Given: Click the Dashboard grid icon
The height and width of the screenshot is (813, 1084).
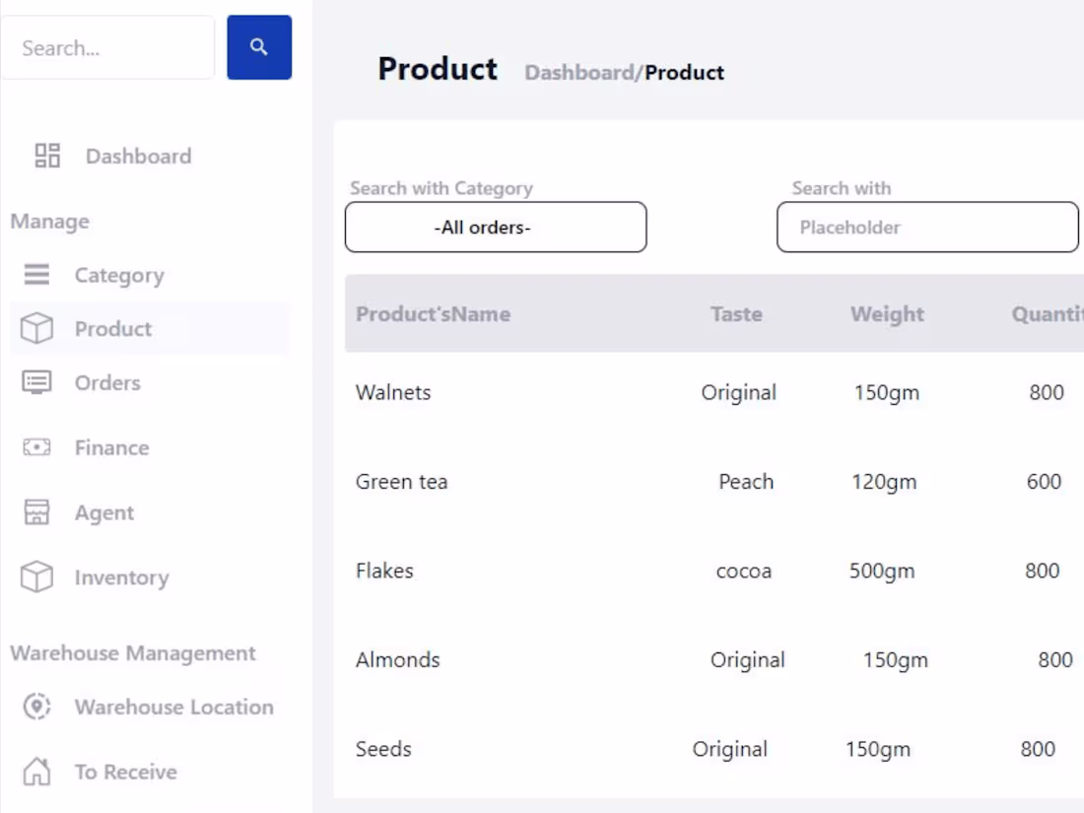Looking at the screenshot, I should click(47, 156).
